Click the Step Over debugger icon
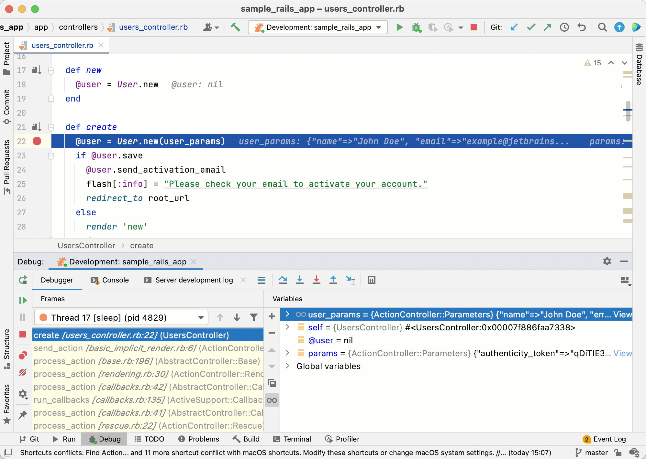646x459 pixels. click(283, 280)
